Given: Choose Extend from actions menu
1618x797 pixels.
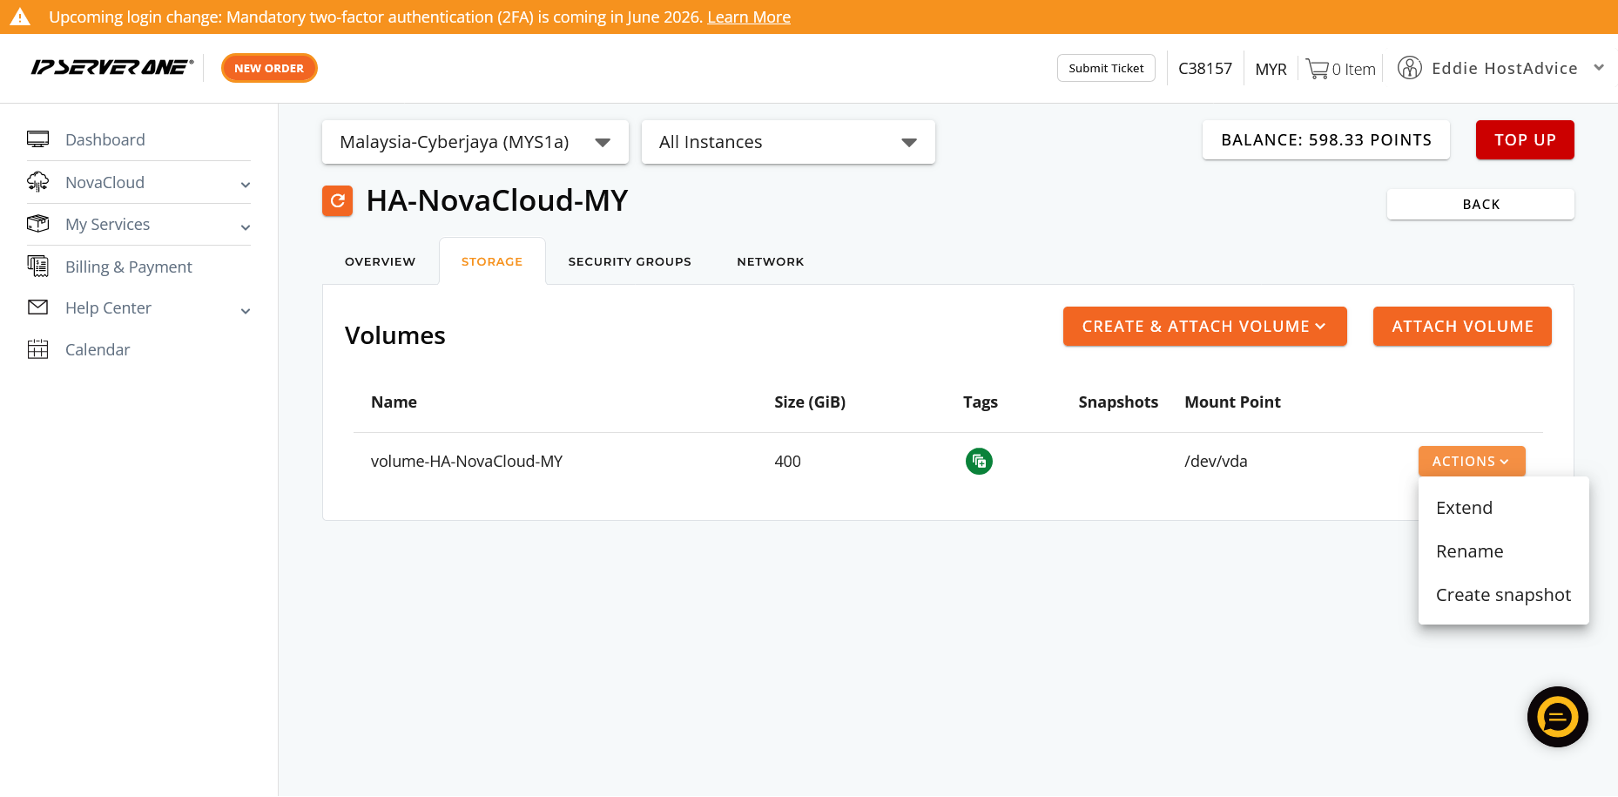Looking at the screenshot, I should point(1504,508).
